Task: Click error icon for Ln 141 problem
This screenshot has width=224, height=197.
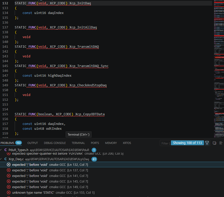Action: tap(9, 176)
